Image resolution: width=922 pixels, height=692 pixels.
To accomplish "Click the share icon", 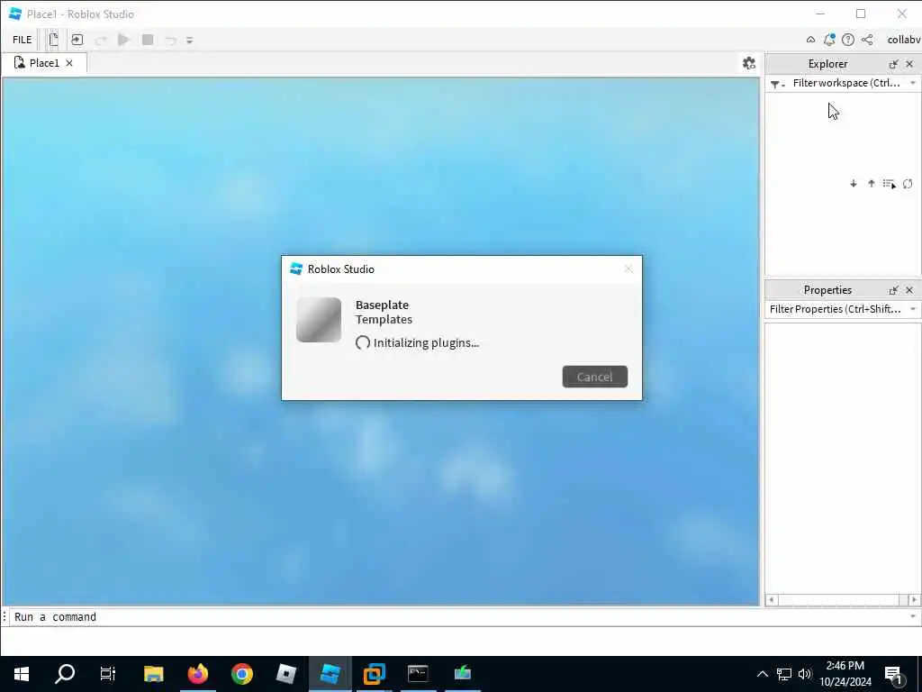I will pyautogui.click(x=867, y=40).
